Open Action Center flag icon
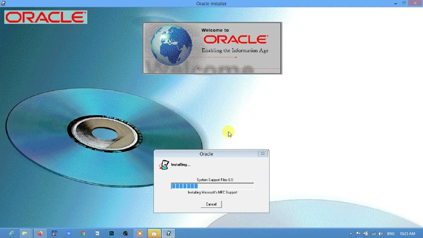Screen dimensions: 423x238 click(x=358, y=234)
